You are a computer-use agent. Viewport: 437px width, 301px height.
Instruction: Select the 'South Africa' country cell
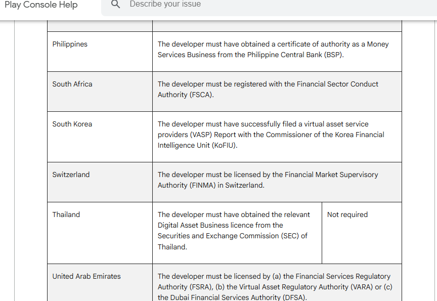(100, 92)
